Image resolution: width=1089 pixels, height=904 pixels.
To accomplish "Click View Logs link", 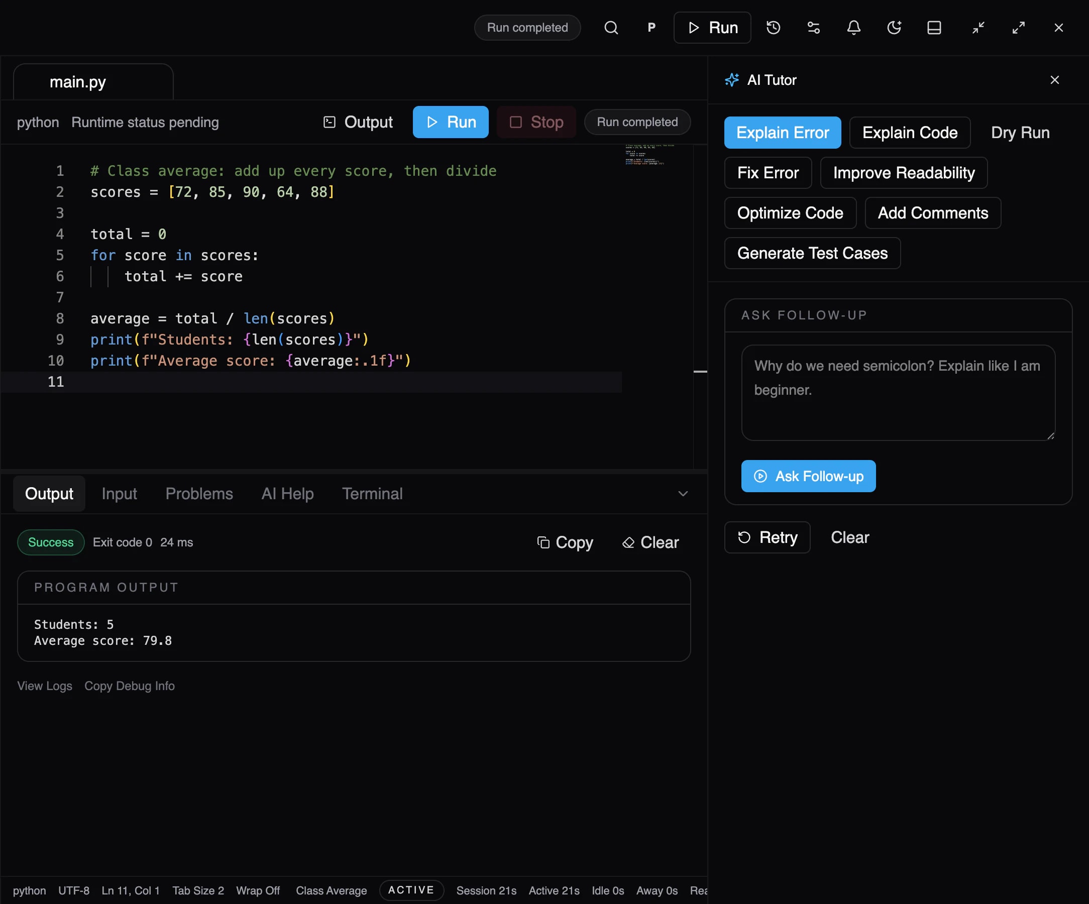I will tap(45, 686).
